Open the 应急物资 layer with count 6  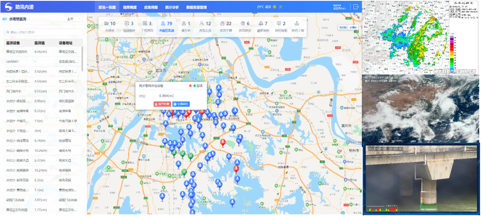(244, 27)
